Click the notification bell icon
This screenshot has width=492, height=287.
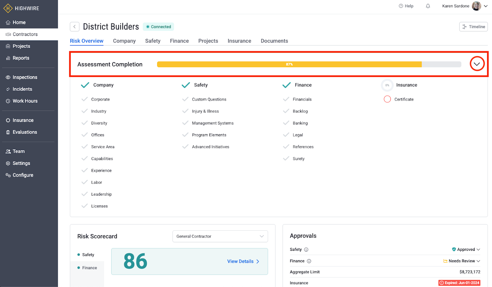[x=428, y=6]
